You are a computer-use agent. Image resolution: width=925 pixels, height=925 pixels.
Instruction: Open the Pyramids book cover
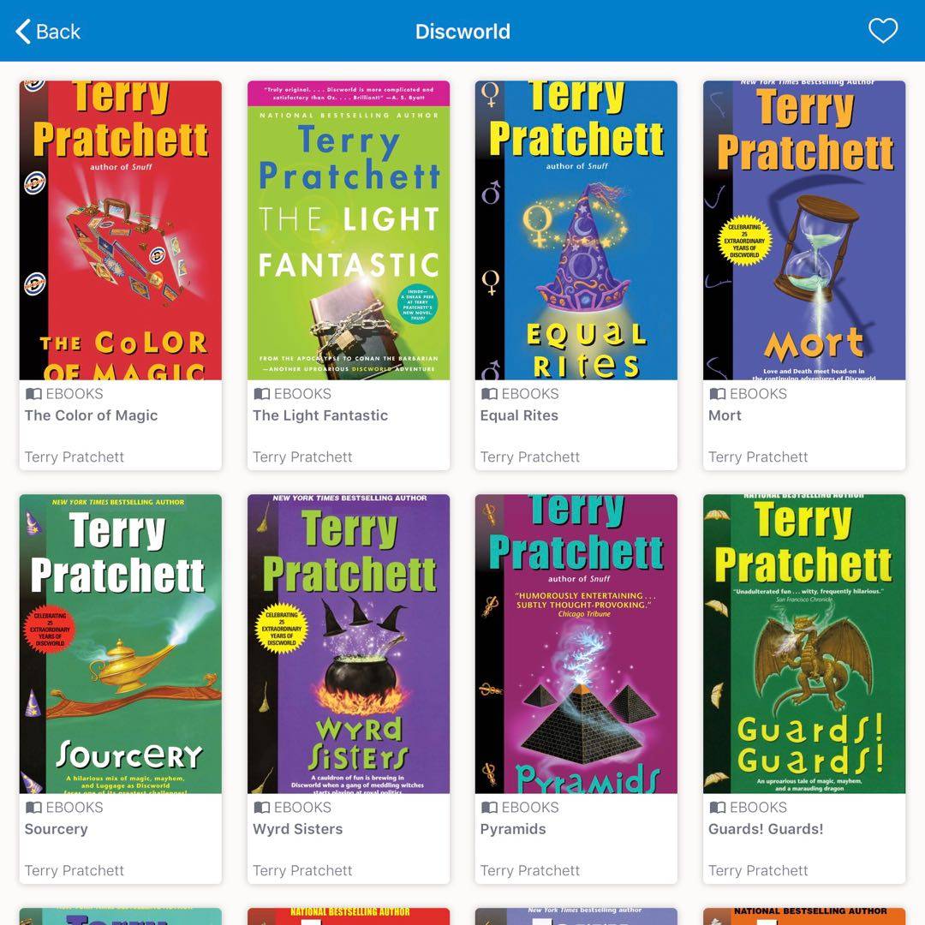pos(576,643)
